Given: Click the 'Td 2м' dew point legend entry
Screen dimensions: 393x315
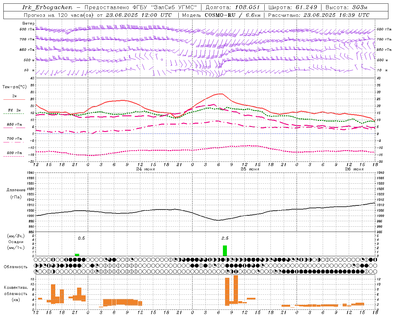Looking at the screenshot, I should pos(14,110).
